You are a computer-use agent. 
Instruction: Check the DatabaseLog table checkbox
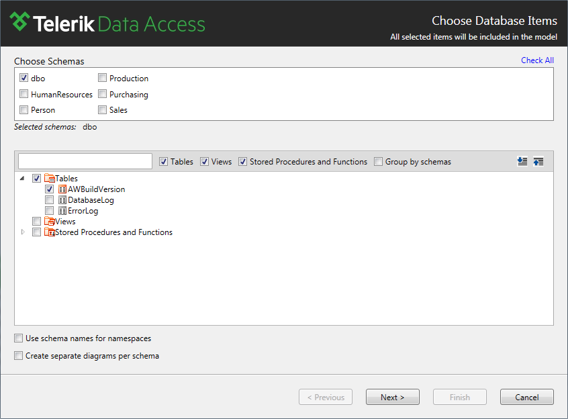pyautogui.click(x=50, y=200)
